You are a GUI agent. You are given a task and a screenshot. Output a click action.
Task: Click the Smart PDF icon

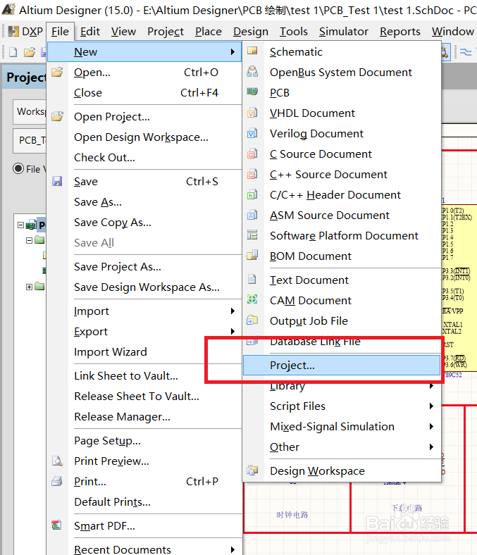point(56,525)
